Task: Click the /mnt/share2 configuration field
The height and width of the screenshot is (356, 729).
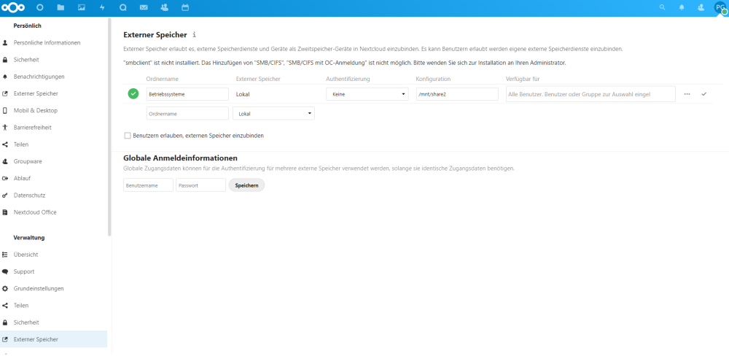Action: point(457,94)
